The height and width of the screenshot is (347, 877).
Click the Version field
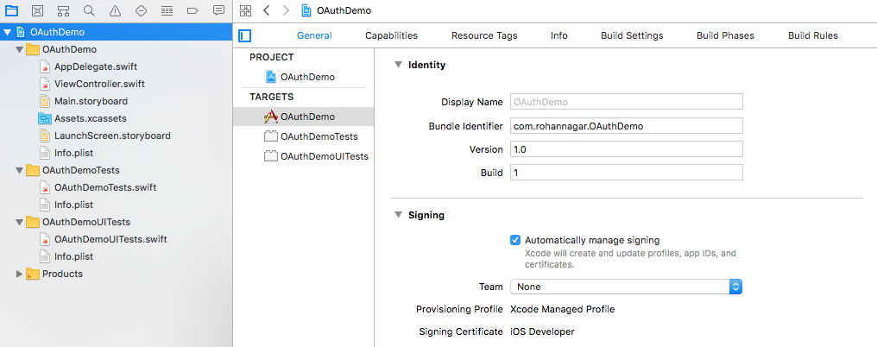click(x=627, y=149)
